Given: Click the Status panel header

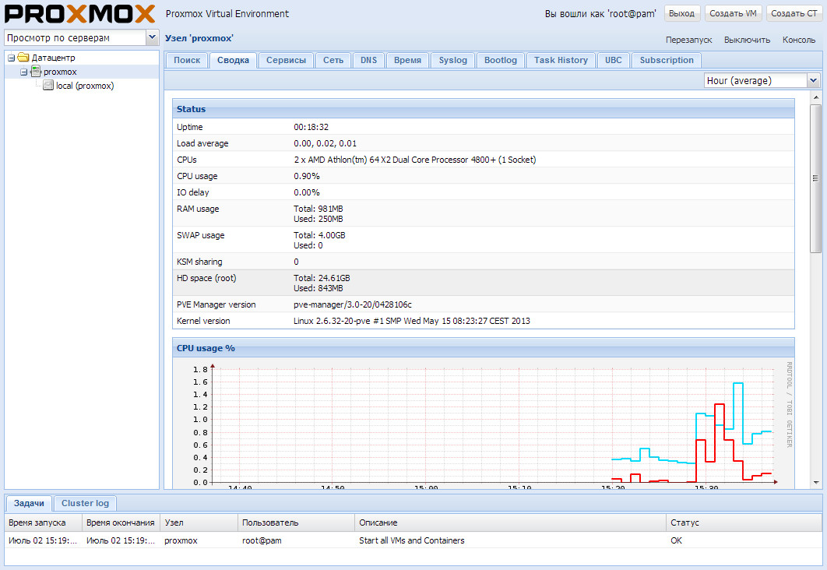Looking at the screenshot, I should pyautogui.click(x=483, y=109).
